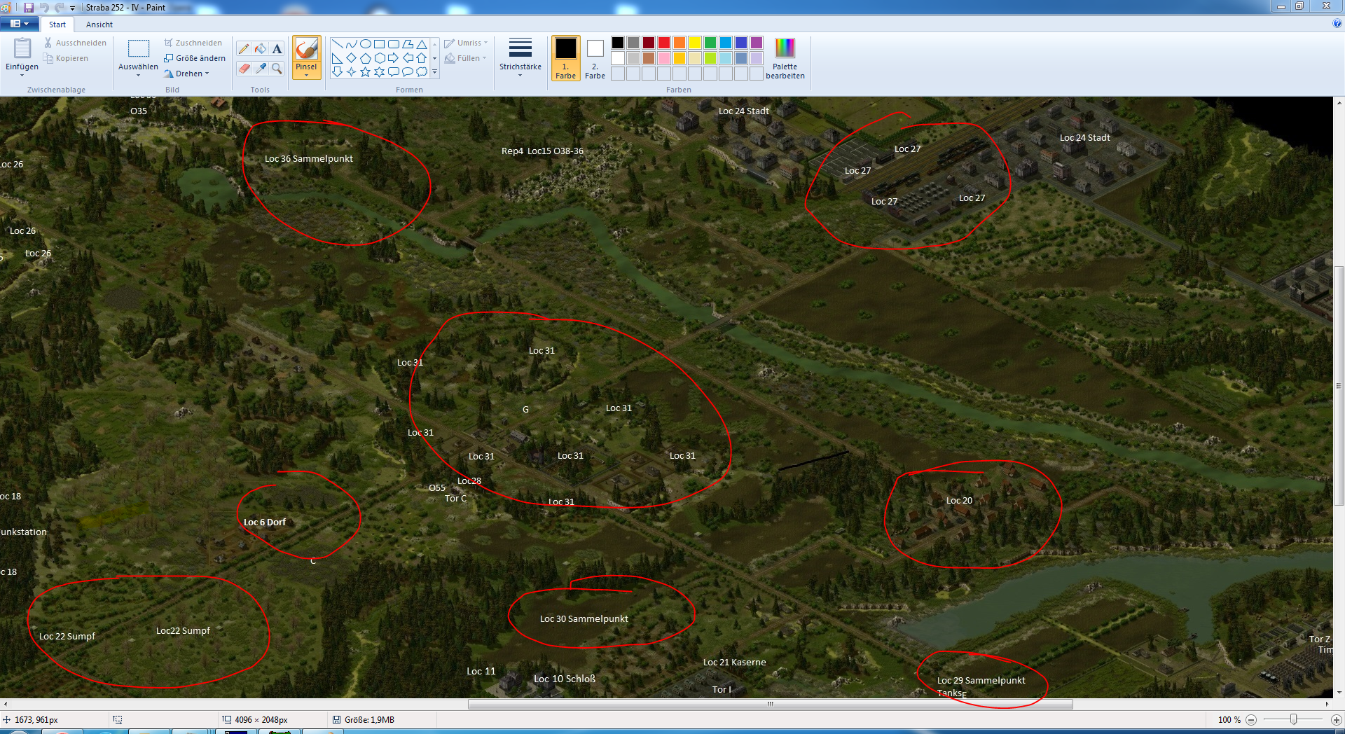Choose the Four-point star shape
The width and height of the screenshot is (1345, 734).
pyautogui.click(x=351, y=71)
